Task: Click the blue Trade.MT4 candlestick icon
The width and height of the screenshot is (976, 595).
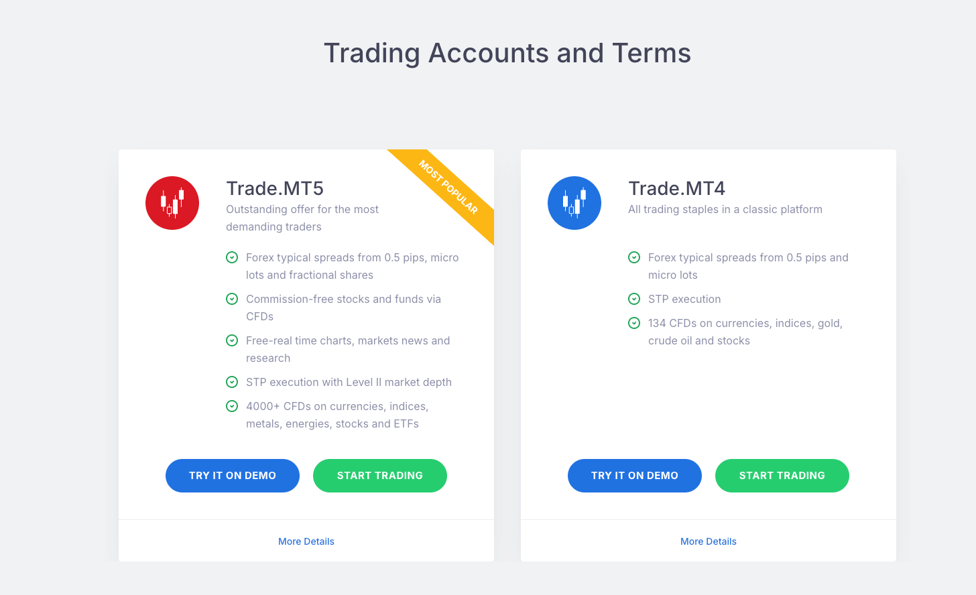Action: pos(574,203)
